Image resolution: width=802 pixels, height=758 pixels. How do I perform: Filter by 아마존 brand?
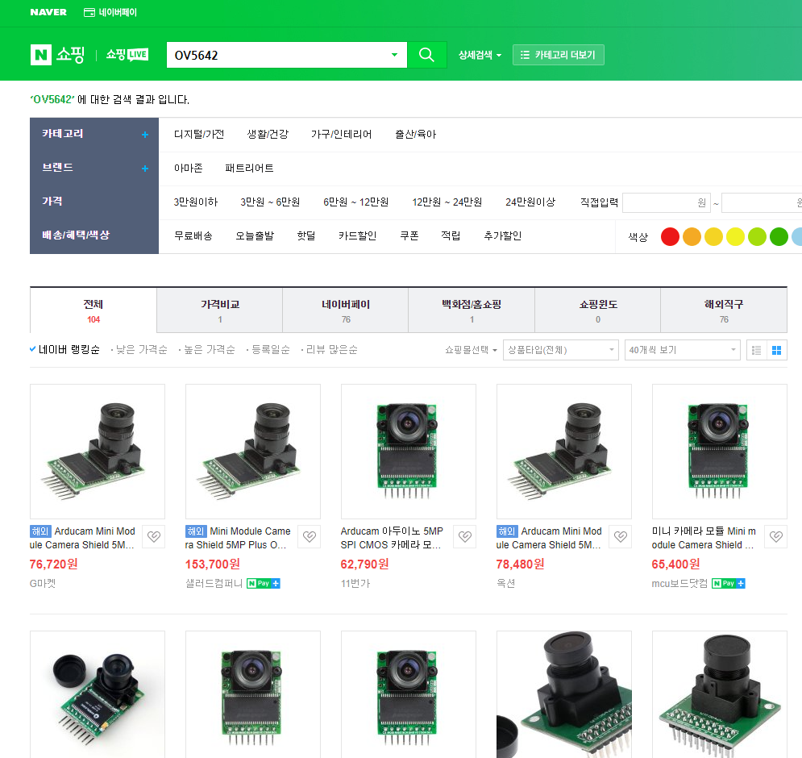pos(189,168)
